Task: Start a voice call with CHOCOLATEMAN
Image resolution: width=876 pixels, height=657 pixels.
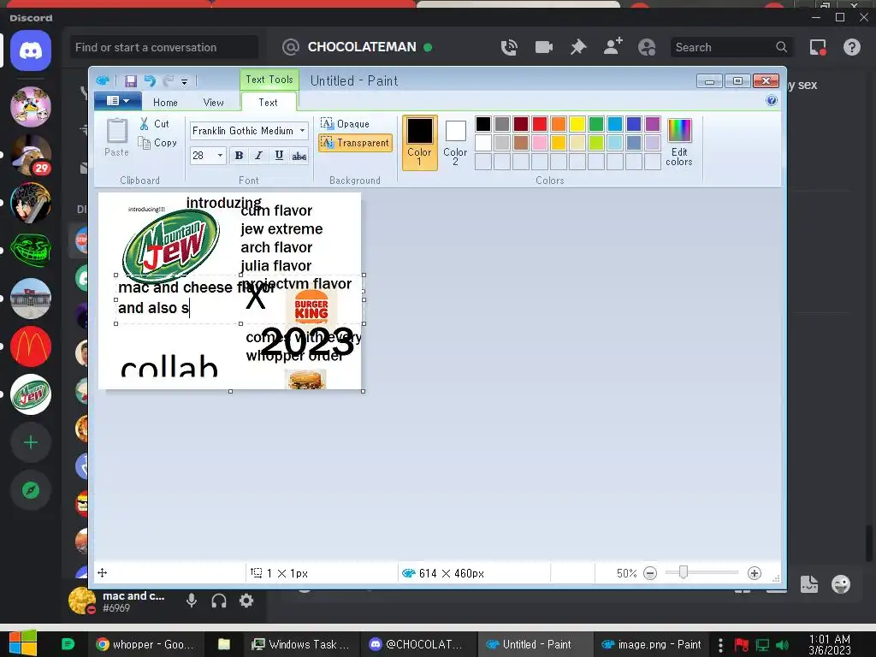Action: tap(509, 48)
